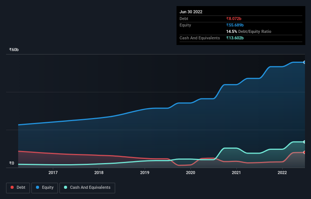Image resolution: width=311 pixels, height=199 pixels.
Task: Click the 2017 x-axis label
Action: click(x=53, y=173)
